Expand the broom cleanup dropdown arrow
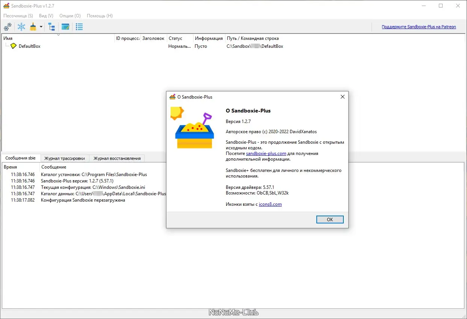The height and width of the screenshot is (319, 467). coord(41,27)
